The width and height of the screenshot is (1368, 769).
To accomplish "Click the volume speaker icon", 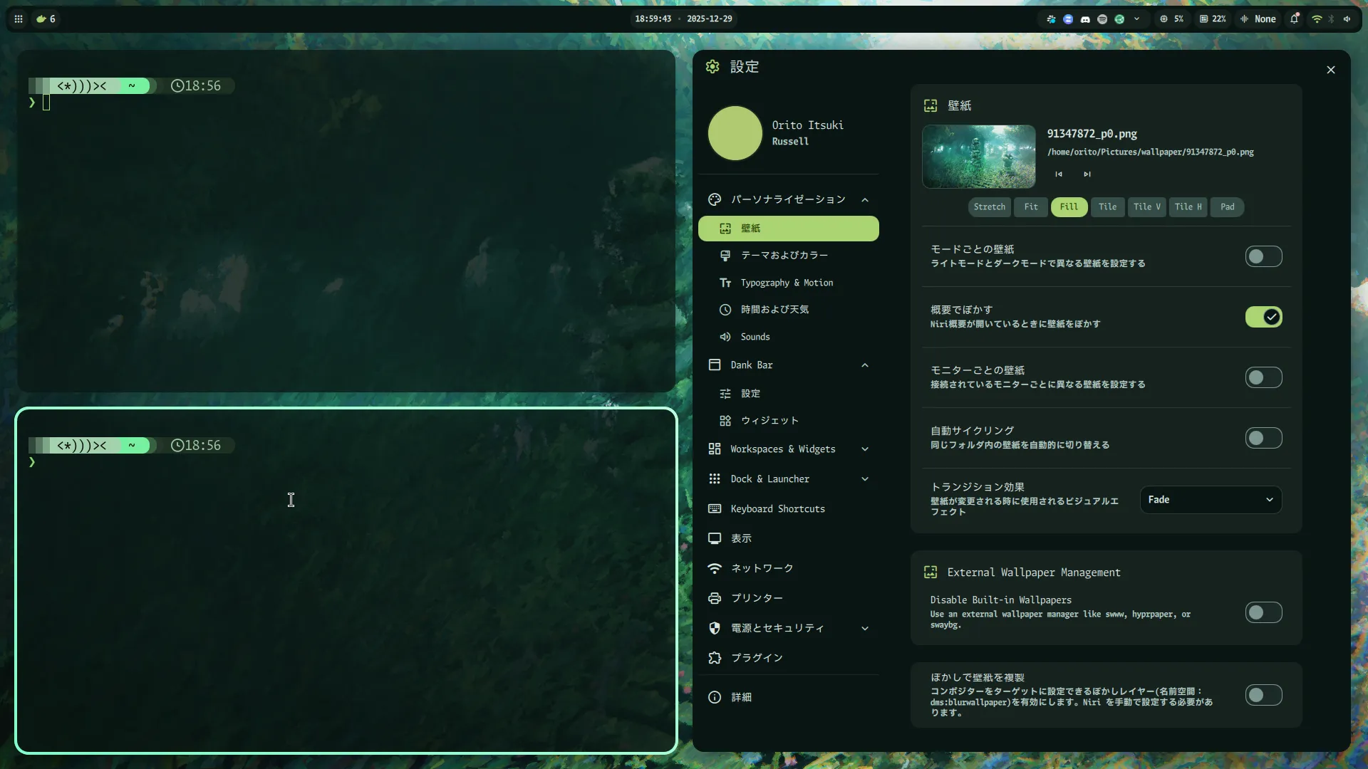I will (x=1347, y=19).
